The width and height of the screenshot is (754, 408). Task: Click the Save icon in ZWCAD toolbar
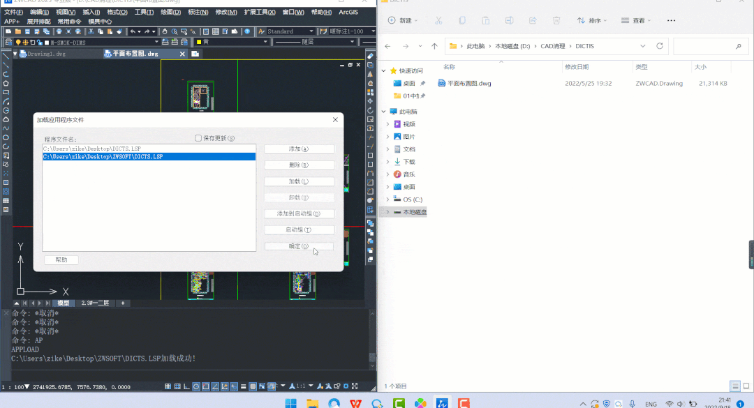pos(27,31)
